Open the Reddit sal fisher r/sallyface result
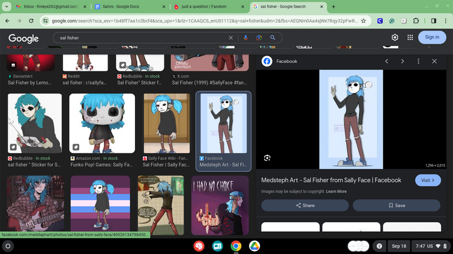 tap(85, 83)
